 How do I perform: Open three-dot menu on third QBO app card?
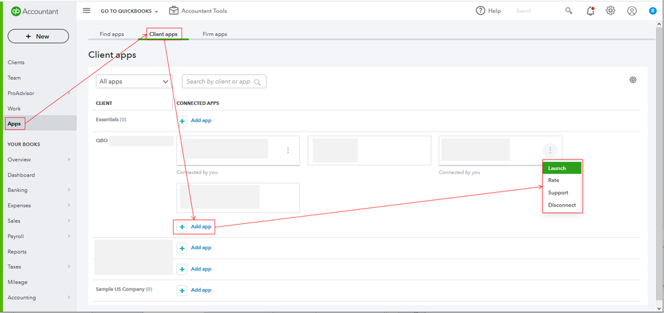tap(550, 150)
